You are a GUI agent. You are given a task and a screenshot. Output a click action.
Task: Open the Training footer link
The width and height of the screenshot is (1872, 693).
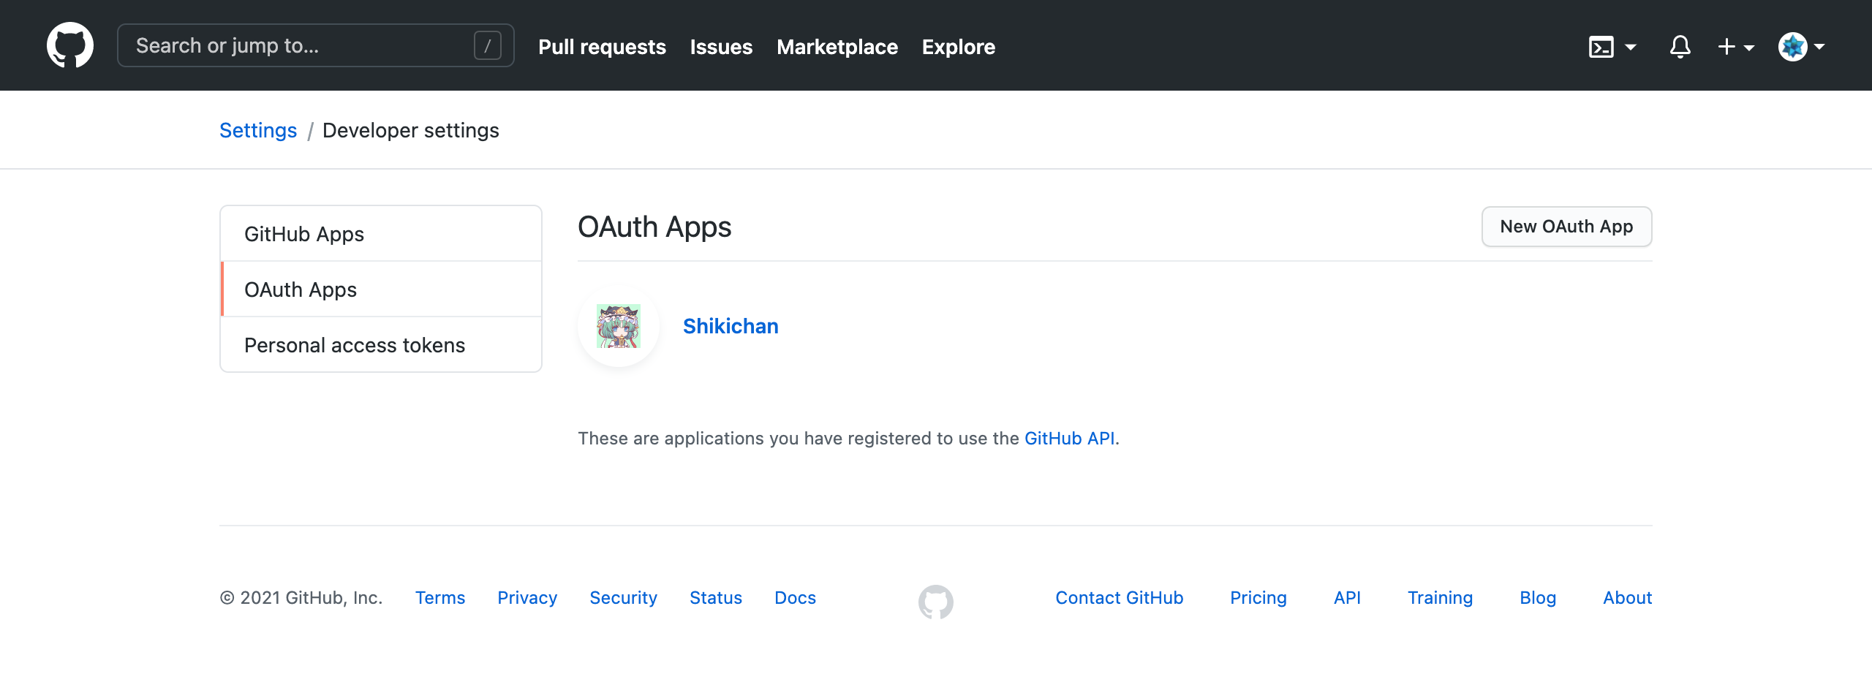tap(1441, 598)
